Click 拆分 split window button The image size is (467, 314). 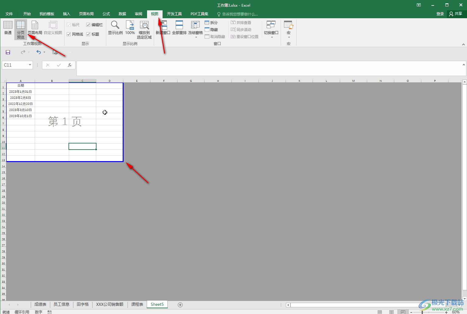click(x=211, y=23)
